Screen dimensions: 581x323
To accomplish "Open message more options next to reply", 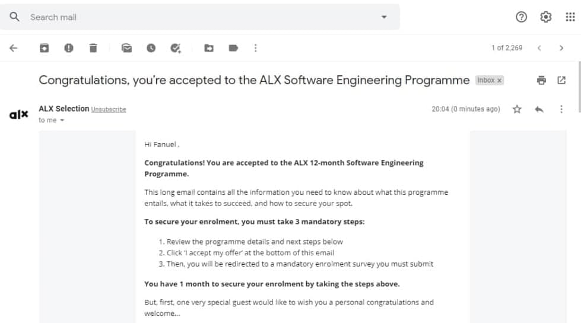I will point(561,109).
